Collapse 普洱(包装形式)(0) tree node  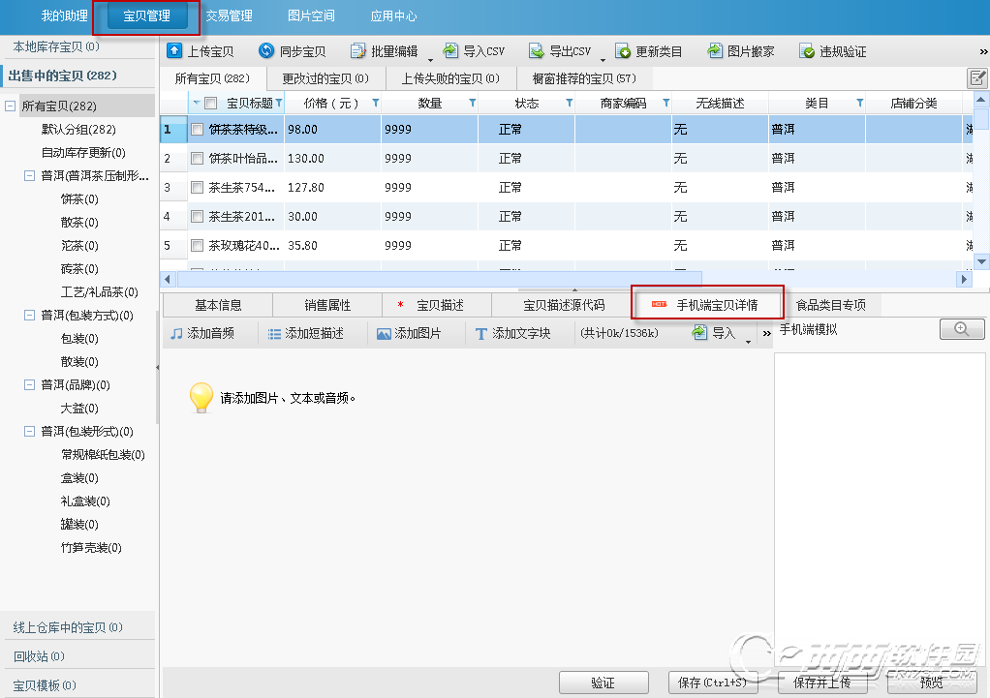[29, 431]
